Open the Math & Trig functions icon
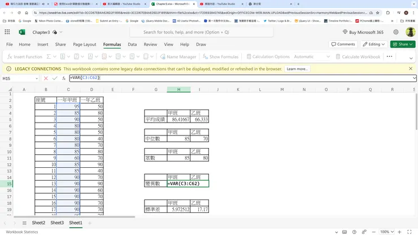 pyautogui.click(x=132, y=56)
